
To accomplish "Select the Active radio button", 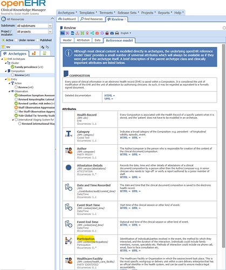I will coord(3,40).
